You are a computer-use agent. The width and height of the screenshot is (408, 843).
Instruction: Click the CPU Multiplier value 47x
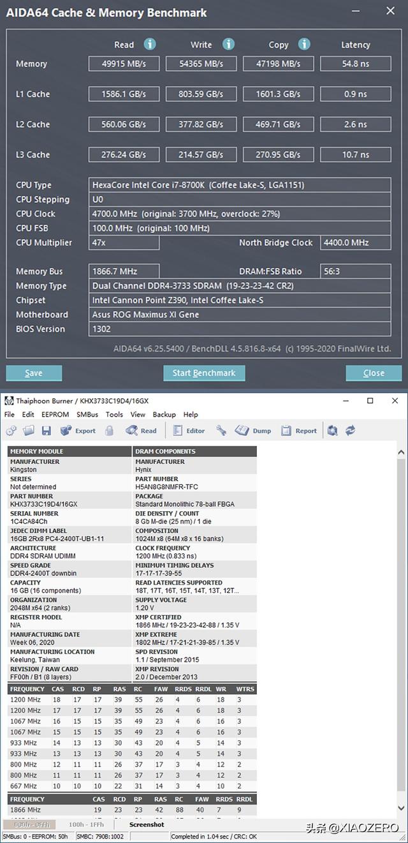click(124, 242)
